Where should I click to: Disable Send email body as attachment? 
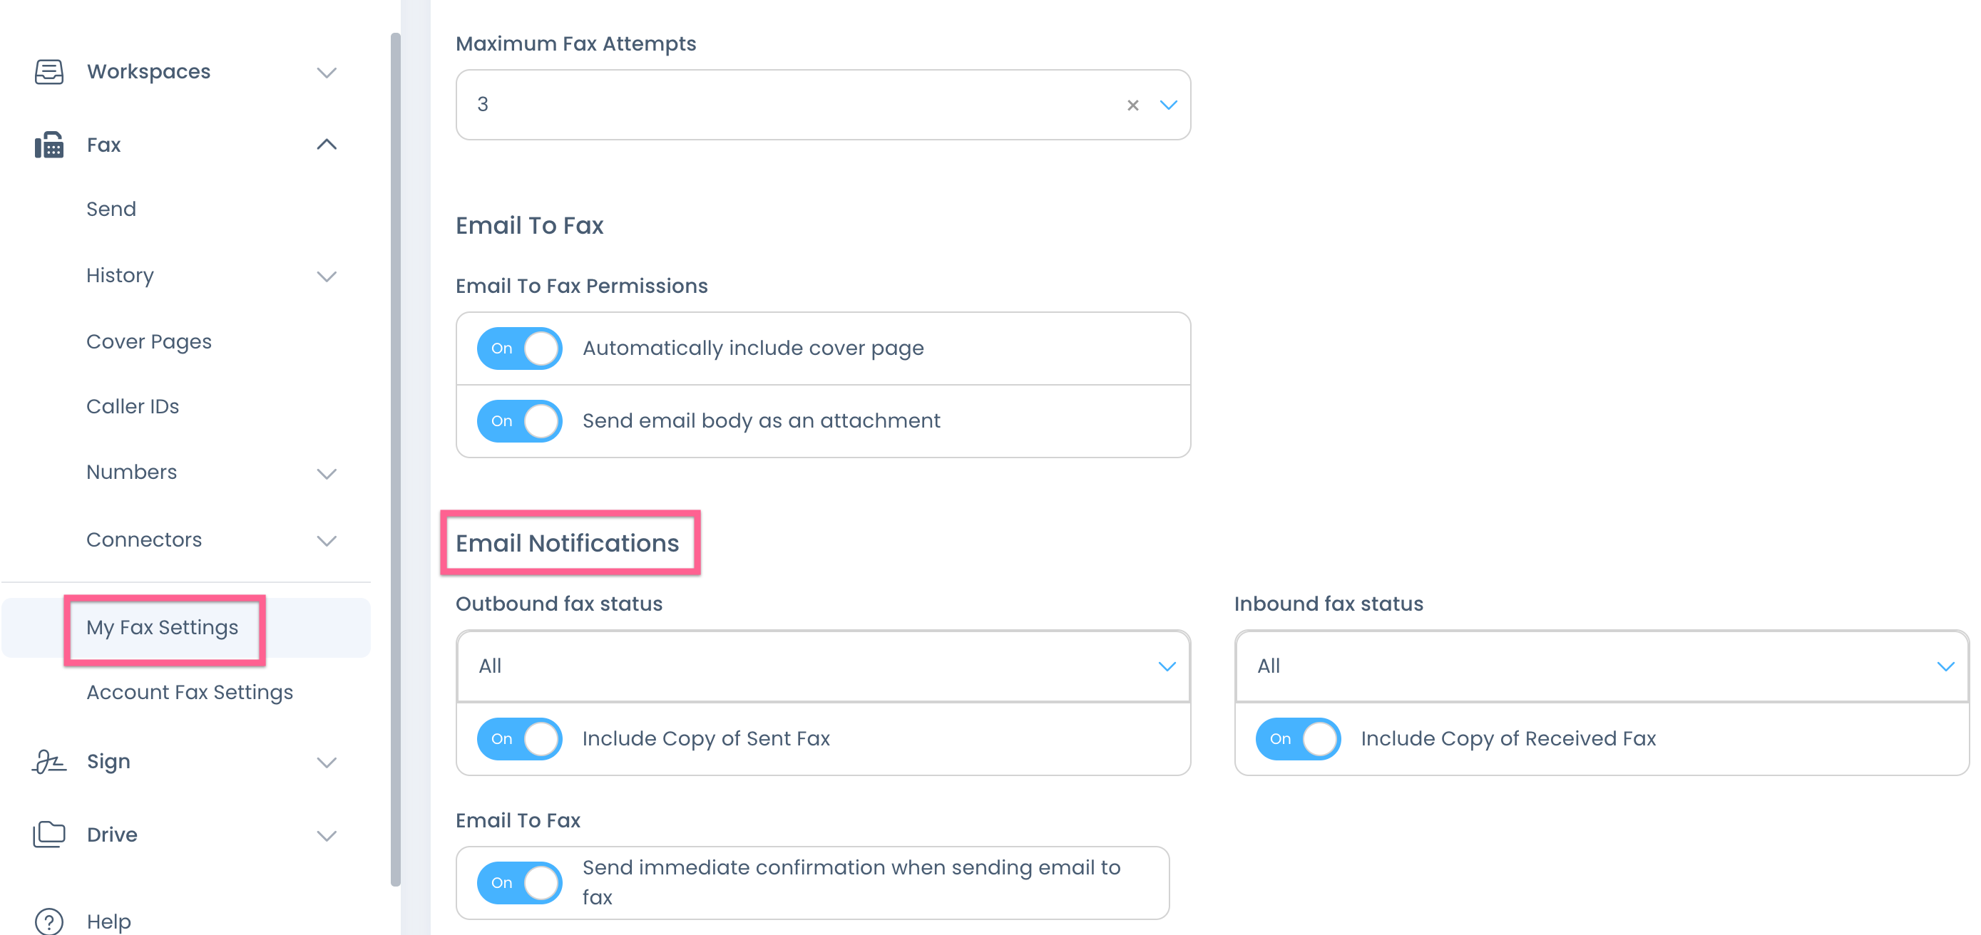point(519,421)
